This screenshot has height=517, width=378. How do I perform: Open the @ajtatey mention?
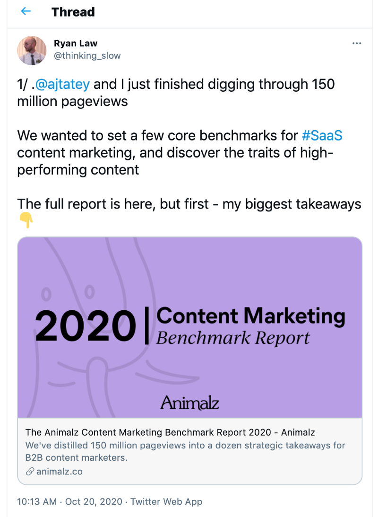point(62,84)
